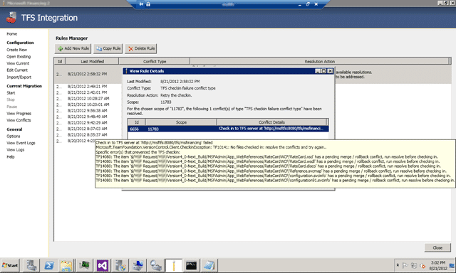Click Edit Current in sidebar
This screenshot has width=456, height=273.
[17, 70]
